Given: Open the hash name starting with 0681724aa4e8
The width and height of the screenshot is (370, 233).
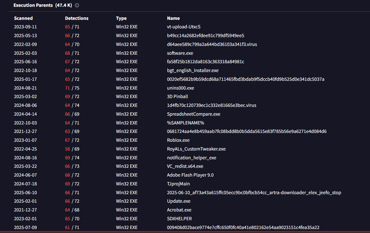Looking at the screenshot, I should tap(247, 132).
